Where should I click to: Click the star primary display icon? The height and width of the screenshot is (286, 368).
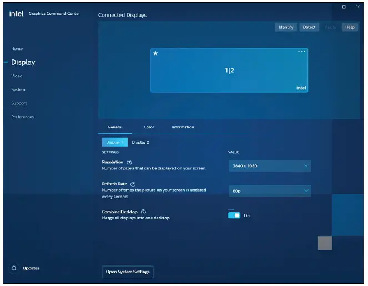(x=155, y=53)
